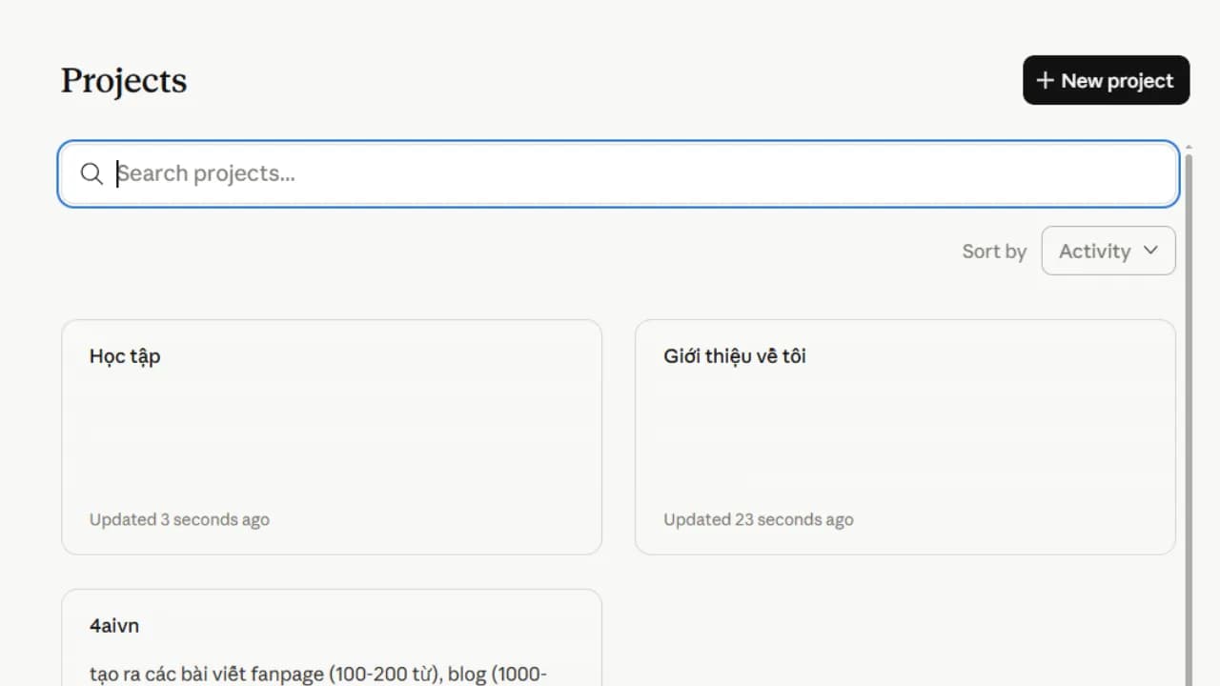This screenshot has height=686, width=1220.
Task: Click blank area in Giới thiệu về tôi card
Action: [905, 438]
